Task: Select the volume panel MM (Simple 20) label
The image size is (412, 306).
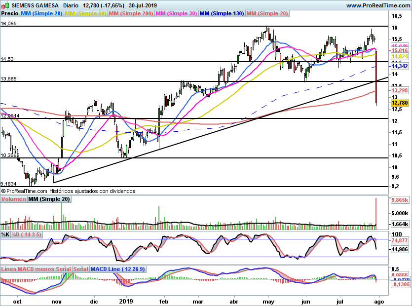Action: pos(49,199)
